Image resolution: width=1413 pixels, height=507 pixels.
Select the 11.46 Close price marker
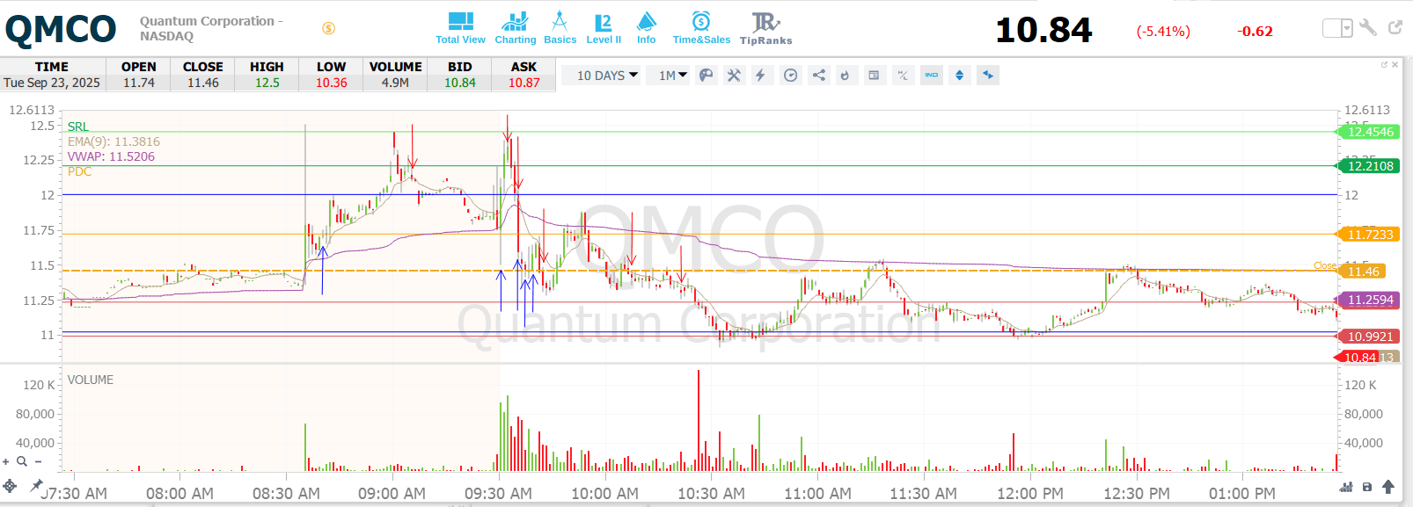tap(1362, 272)
